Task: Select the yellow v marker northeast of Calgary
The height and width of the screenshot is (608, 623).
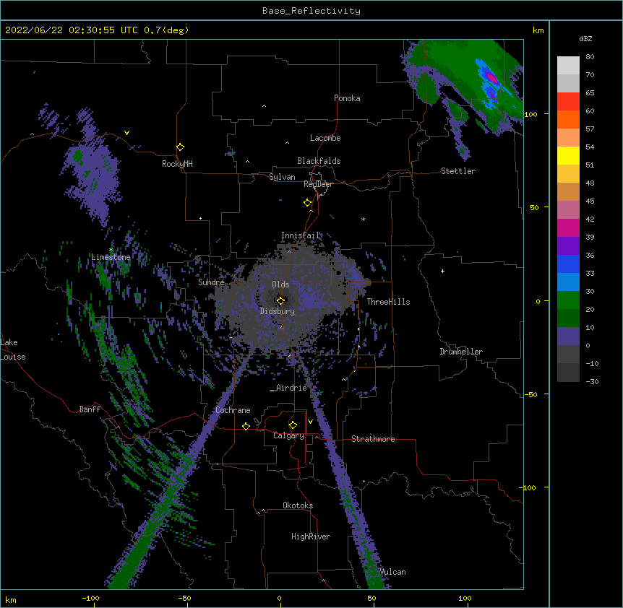Action: coord(310,422)
